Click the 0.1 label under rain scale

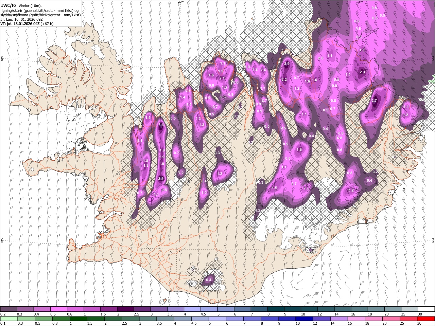(x=3, y=323)
